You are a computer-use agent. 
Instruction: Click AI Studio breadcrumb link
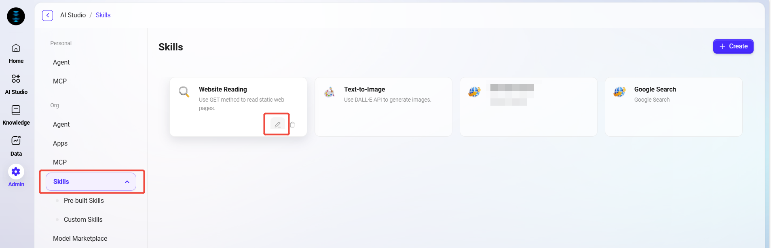(73, 15)
